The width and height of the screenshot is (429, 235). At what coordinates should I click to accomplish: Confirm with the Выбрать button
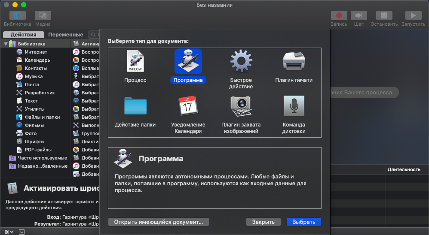(303, 222)
